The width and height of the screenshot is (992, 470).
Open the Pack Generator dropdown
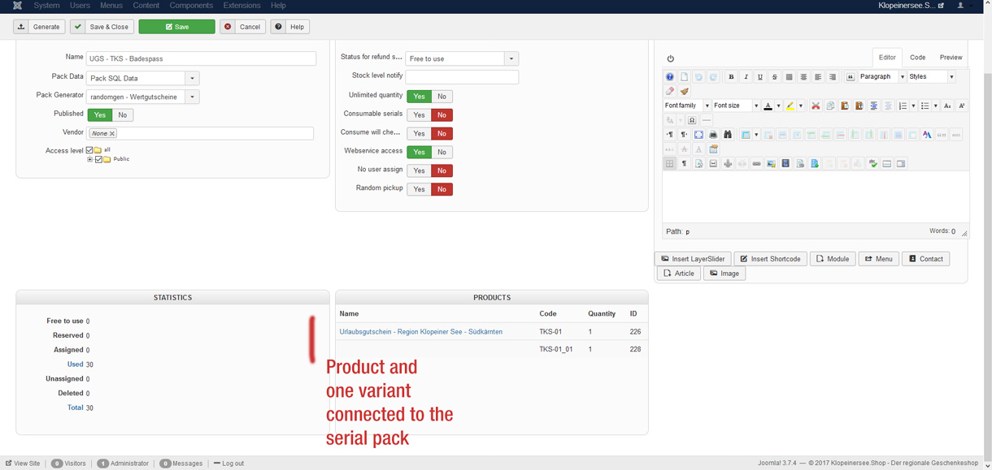click(192, 97)
